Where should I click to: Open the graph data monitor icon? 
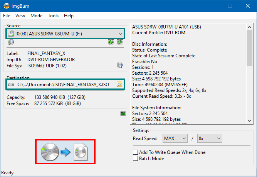(123, 114)
